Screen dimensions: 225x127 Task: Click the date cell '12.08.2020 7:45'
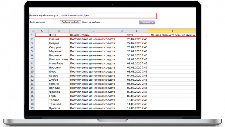[137, 108]
